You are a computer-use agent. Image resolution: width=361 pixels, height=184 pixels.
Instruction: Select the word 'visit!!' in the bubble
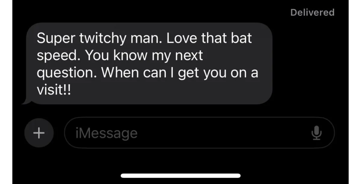click(x=54, y=90)
